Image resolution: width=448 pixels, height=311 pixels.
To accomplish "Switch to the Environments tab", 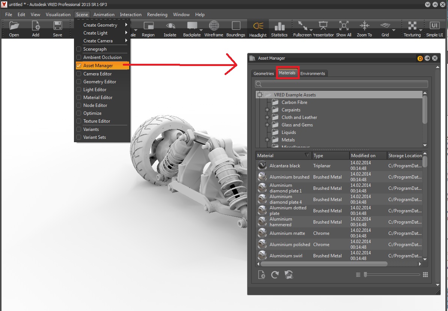I will tap(312, 74).
